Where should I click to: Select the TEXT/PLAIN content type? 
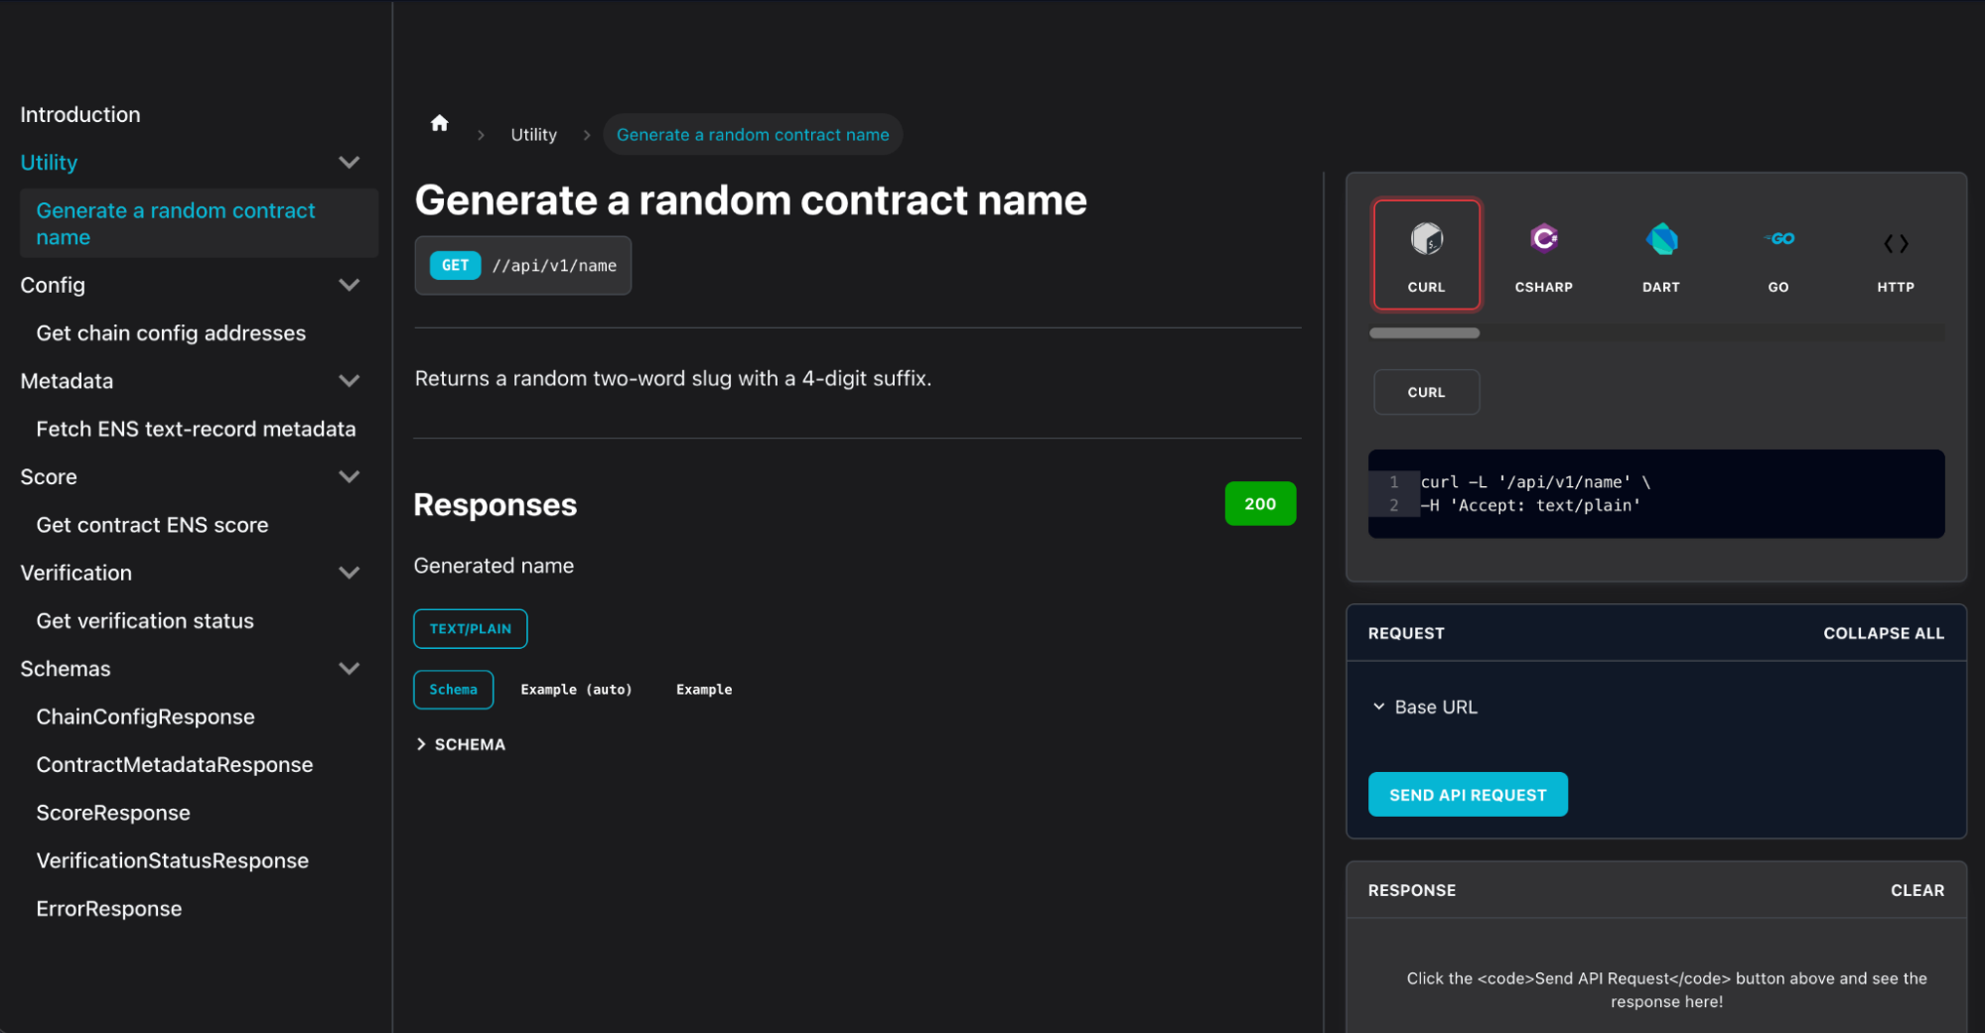[x=470, y=629]
